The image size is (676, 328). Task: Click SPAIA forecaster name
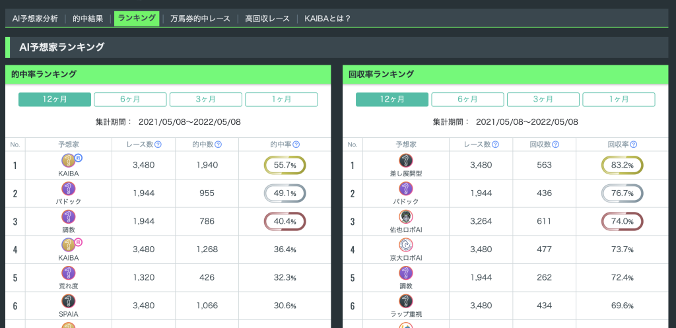[x=69, y=314]
